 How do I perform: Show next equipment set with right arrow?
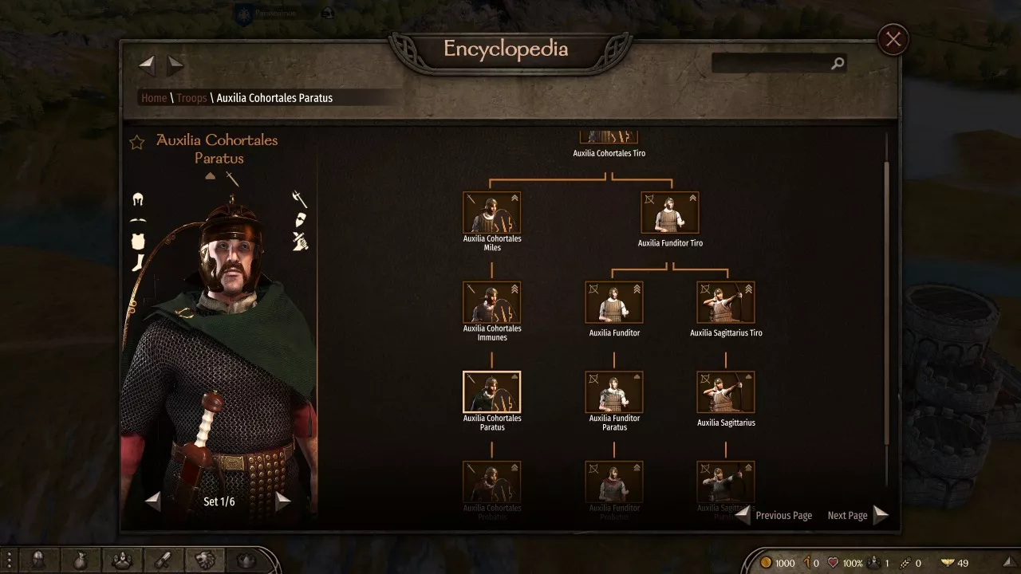coord(282,501)
